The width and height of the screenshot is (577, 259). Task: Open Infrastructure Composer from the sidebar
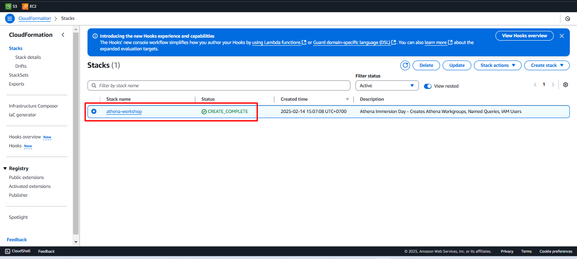[33, 106]
